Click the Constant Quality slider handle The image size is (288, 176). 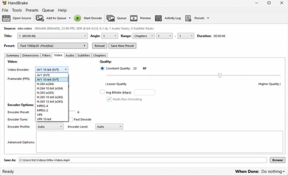220,75
